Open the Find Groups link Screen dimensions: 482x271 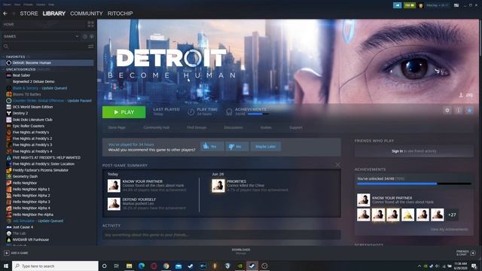(197, 127)
